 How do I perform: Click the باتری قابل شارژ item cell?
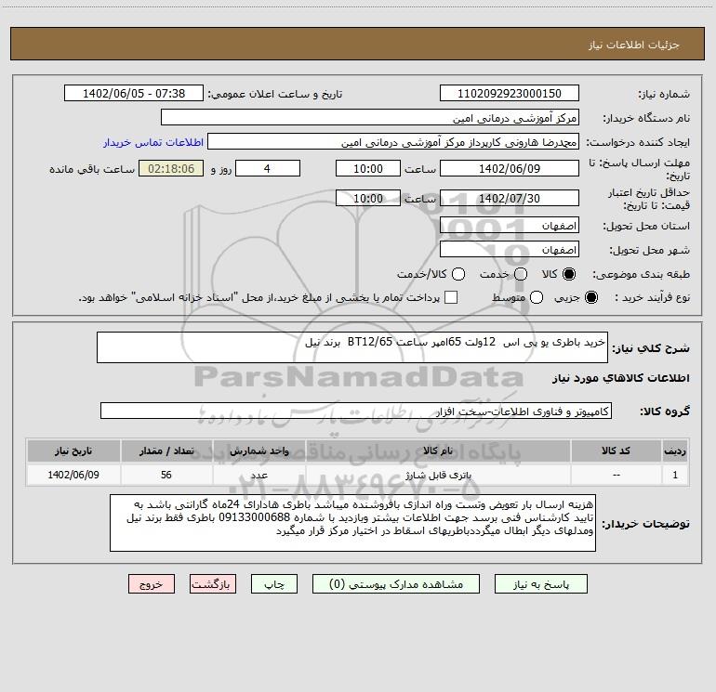click(x=438, y=475)
